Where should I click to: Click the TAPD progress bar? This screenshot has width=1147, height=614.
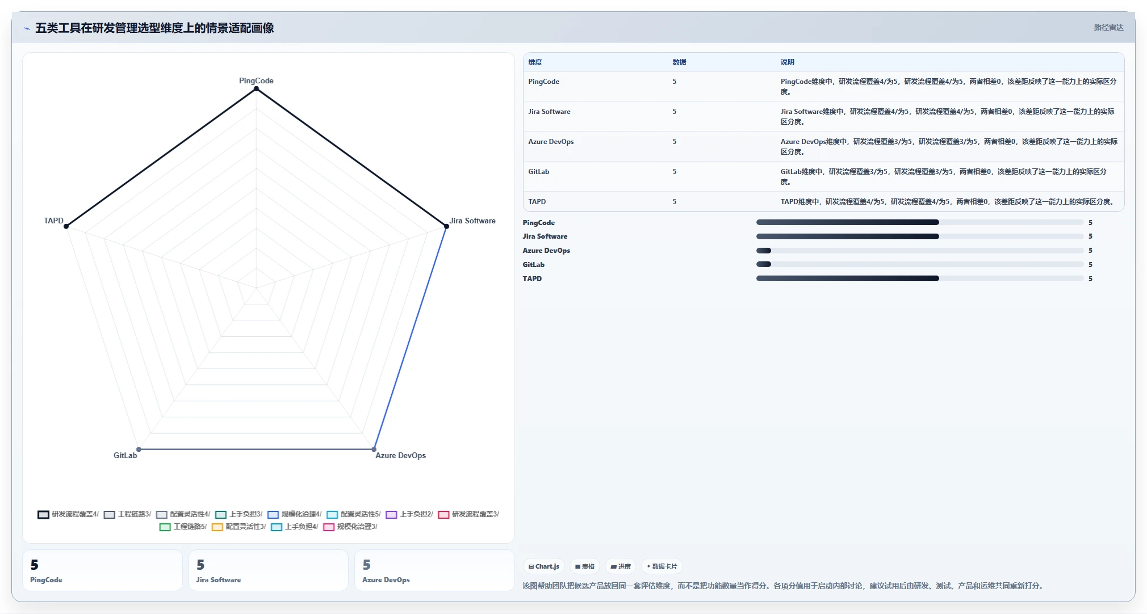920,278
